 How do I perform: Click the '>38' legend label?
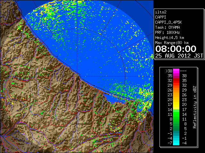(x=169, y=71)
